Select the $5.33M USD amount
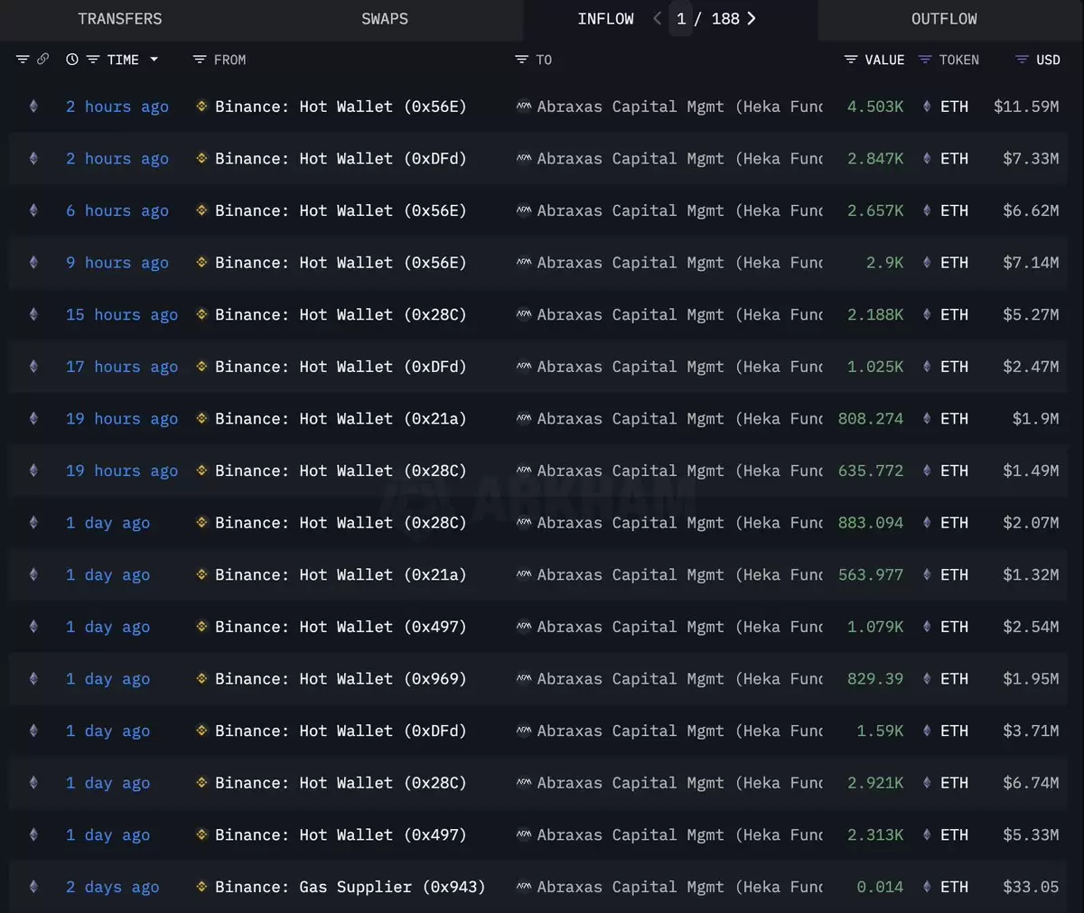This screenshot has height=913, width=1084. (1031, 835)
